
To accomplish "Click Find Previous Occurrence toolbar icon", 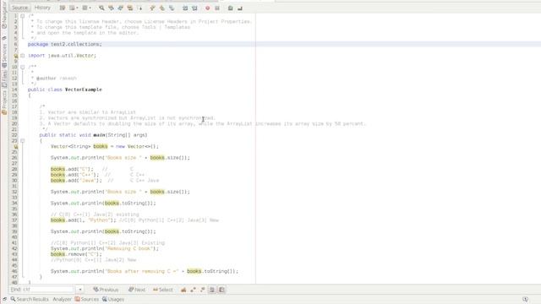I will pyautogui.click(x=111, y=8).
